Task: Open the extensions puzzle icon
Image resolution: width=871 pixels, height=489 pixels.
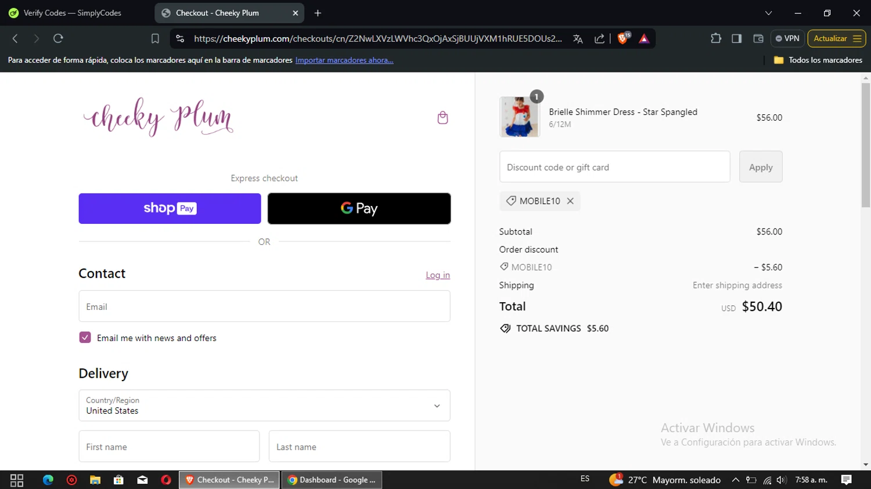Action: pos(716,38)
